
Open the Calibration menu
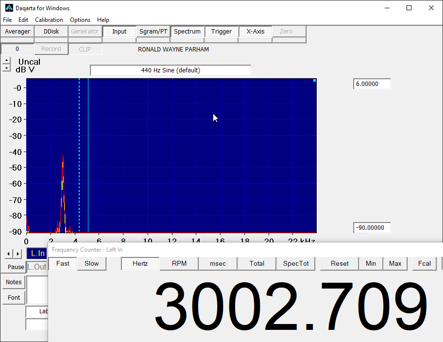(x=49, y=20)
